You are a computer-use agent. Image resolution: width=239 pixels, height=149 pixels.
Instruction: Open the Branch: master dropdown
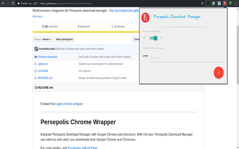42,39
